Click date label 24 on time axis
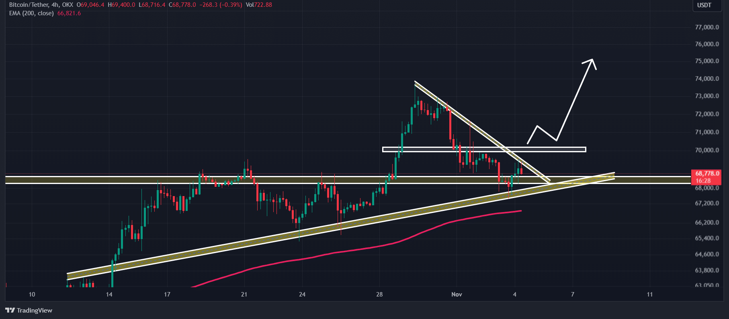The width and height of the screenshot is (729, 319). pos(302,294)
